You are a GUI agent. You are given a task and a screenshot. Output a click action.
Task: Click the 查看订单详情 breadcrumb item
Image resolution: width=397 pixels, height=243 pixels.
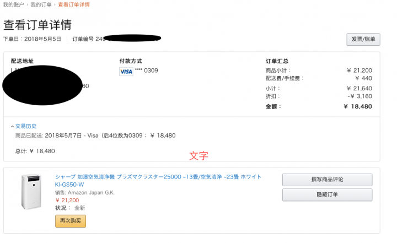[74, 5]
